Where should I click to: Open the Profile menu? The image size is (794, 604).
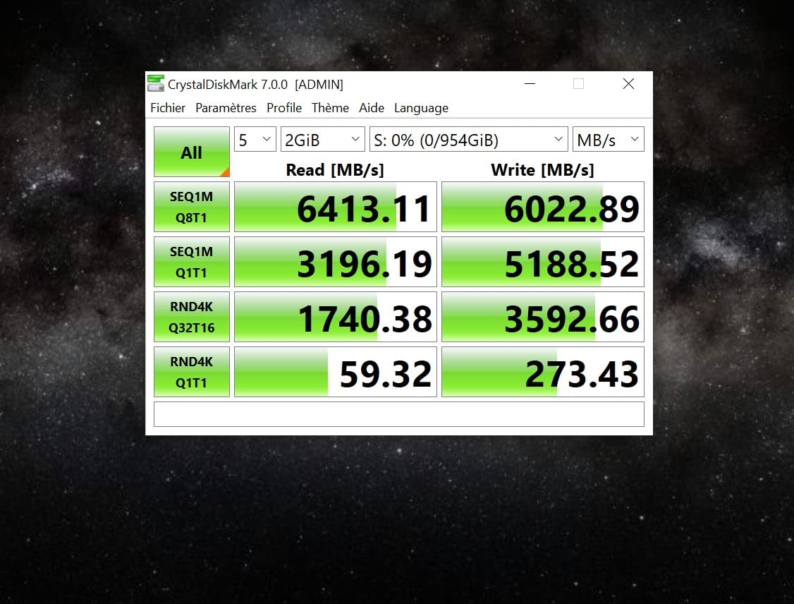(284, 108)
